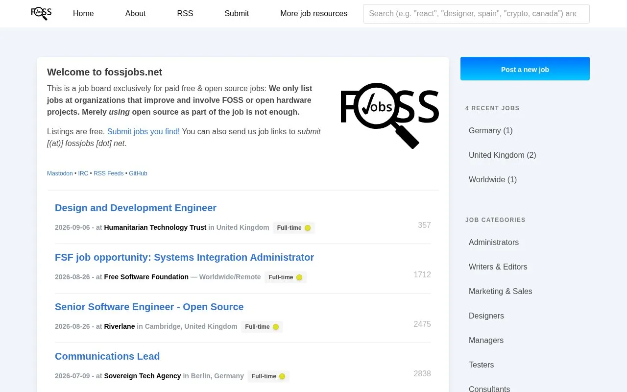Select Administrators job category
This screenshot has width=627, height=392.
[494, 242]
